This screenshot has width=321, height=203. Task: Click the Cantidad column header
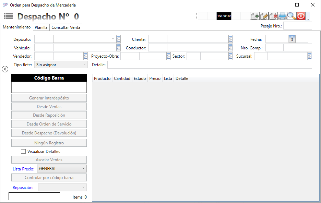pos(122,79)
